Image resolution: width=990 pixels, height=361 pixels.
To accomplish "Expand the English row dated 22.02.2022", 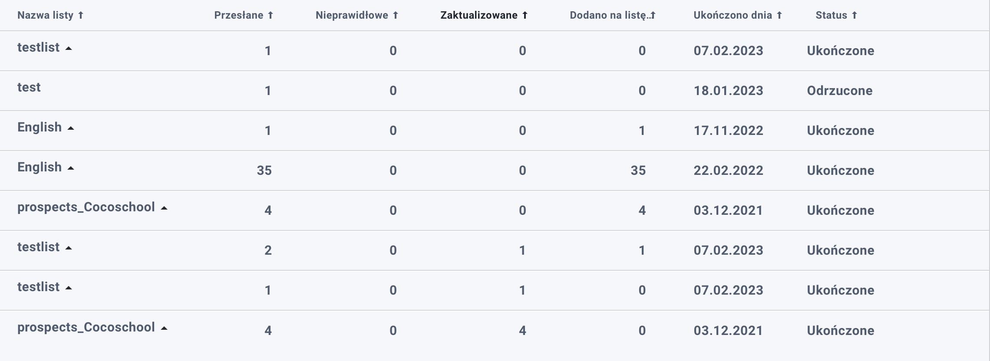I will click(x=71, y=168).
